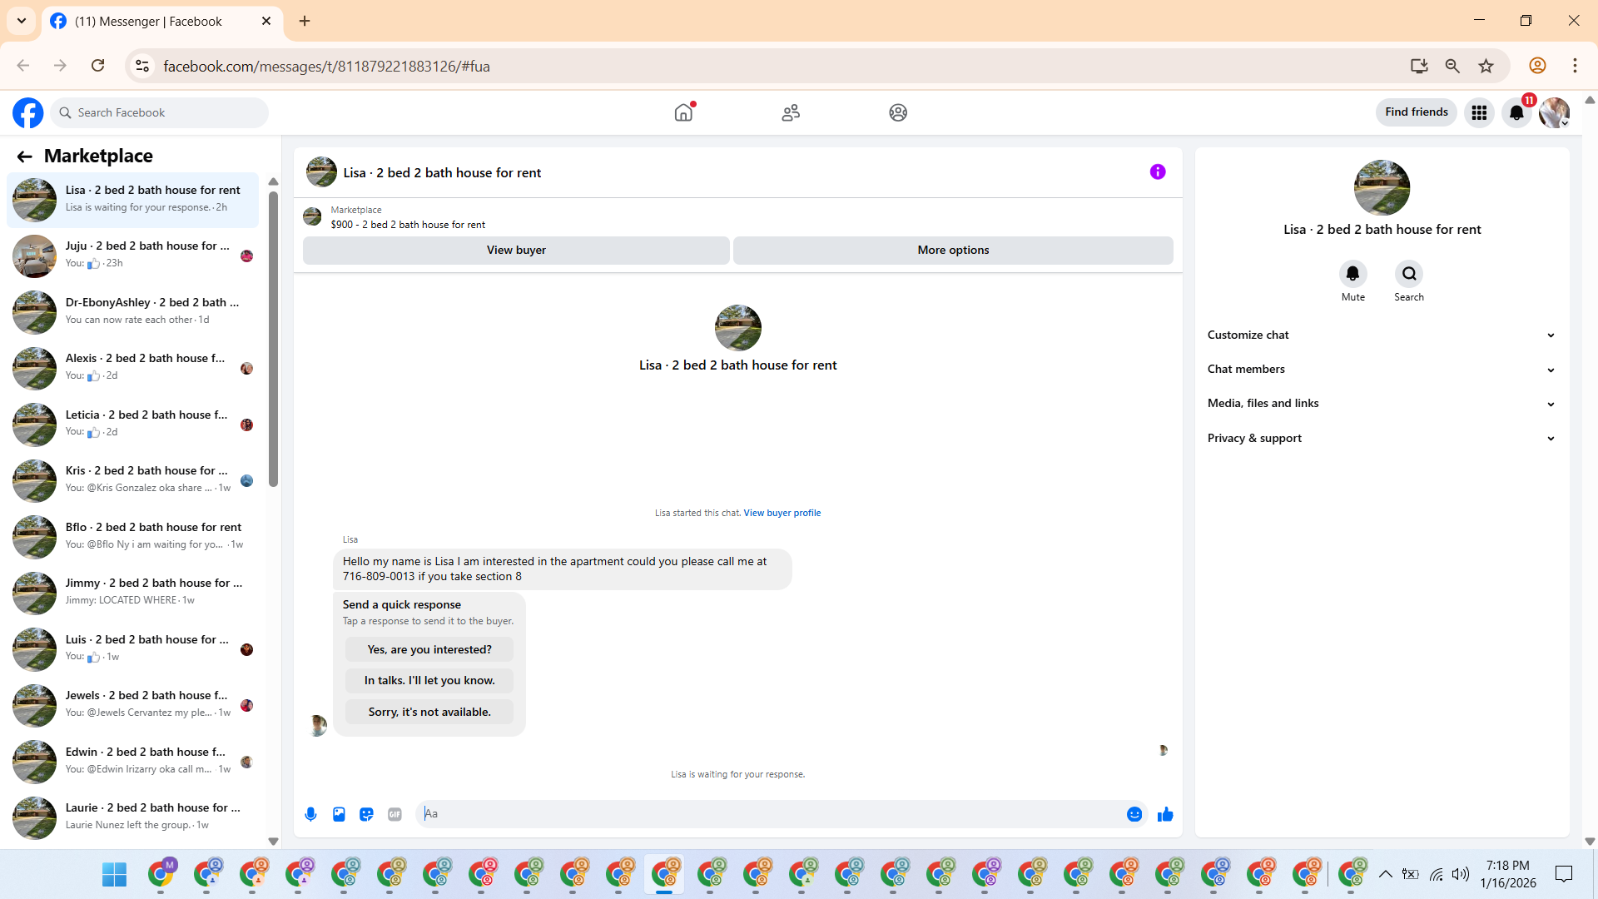Viewport: 1598px width, 899px height.
Task: Click the voice clip microphone icon
Action: point(310,814)
